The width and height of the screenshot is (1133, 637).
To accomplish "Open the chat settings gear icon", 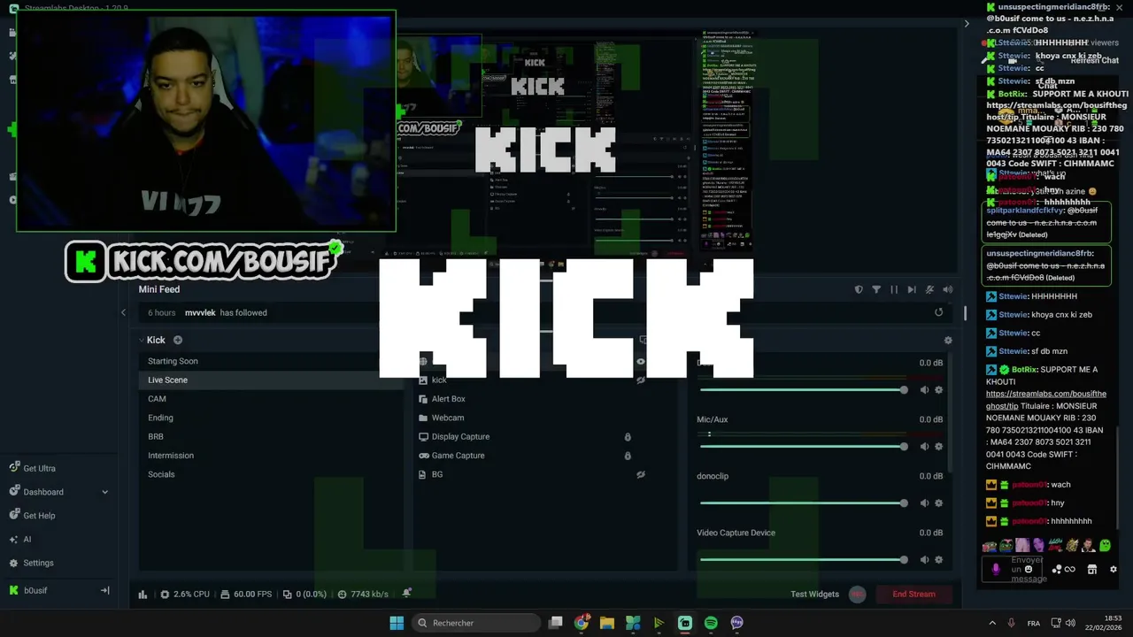I will tap(1114, 569).
